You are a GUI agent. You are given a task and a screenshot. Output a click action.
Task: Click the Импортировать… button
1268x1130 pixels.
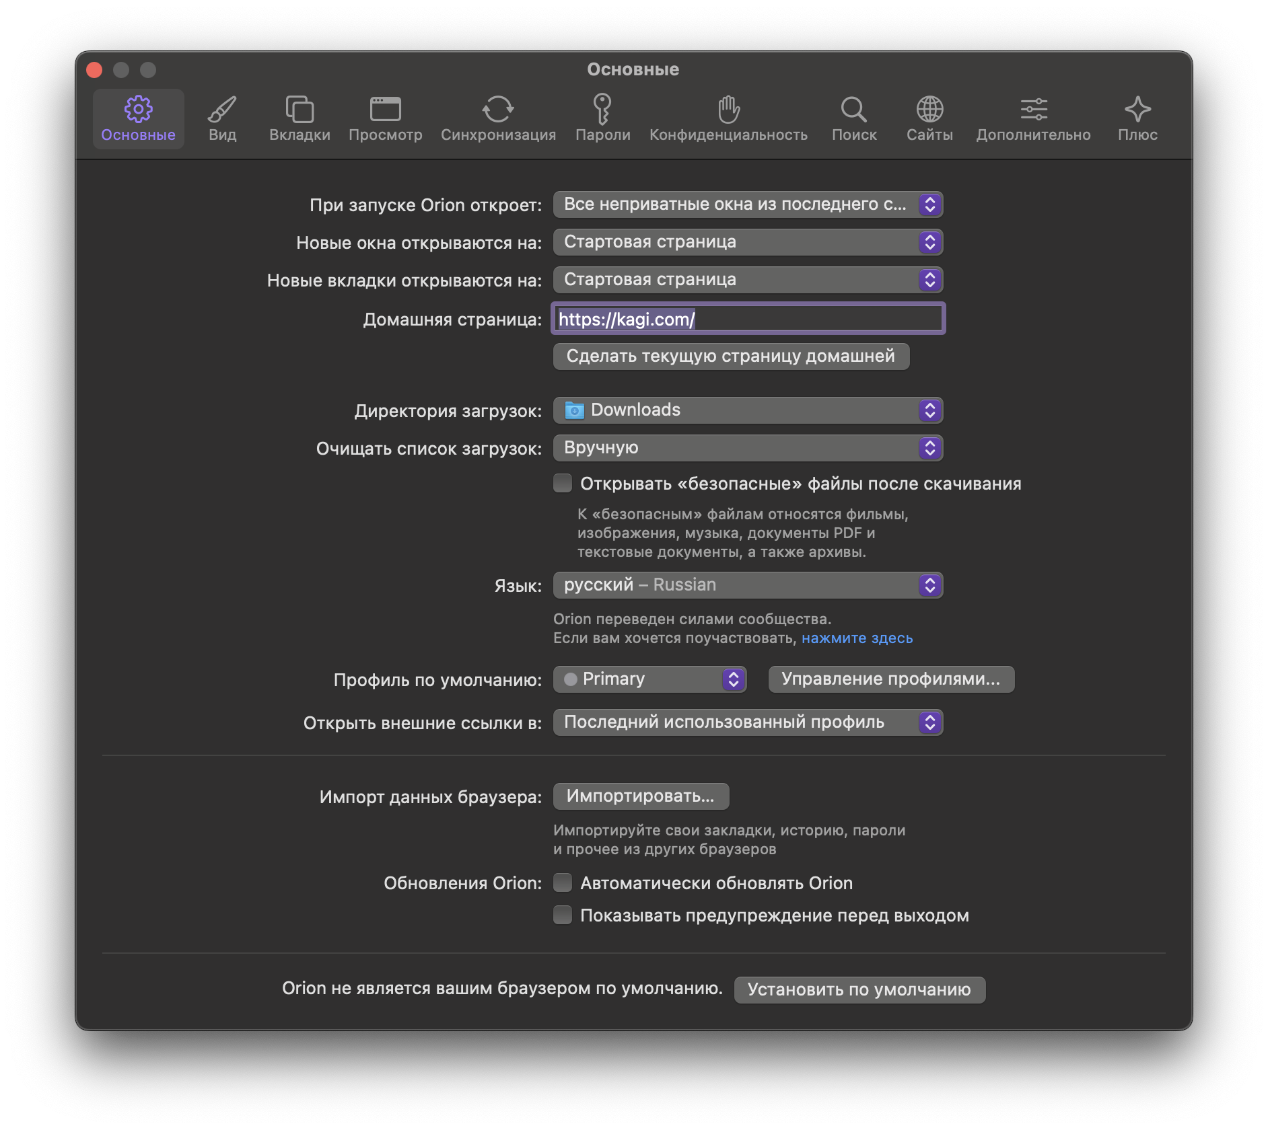click(x=641, y=796)
